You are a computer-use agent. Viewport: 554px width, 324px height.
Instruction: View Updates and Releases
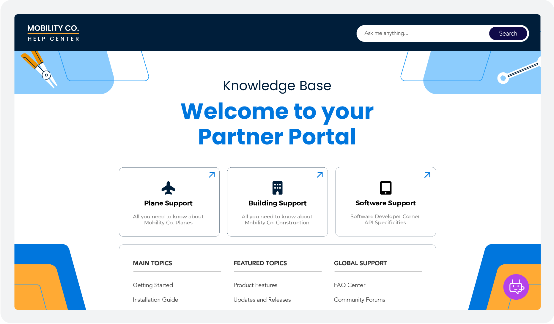tap(262, 300)
